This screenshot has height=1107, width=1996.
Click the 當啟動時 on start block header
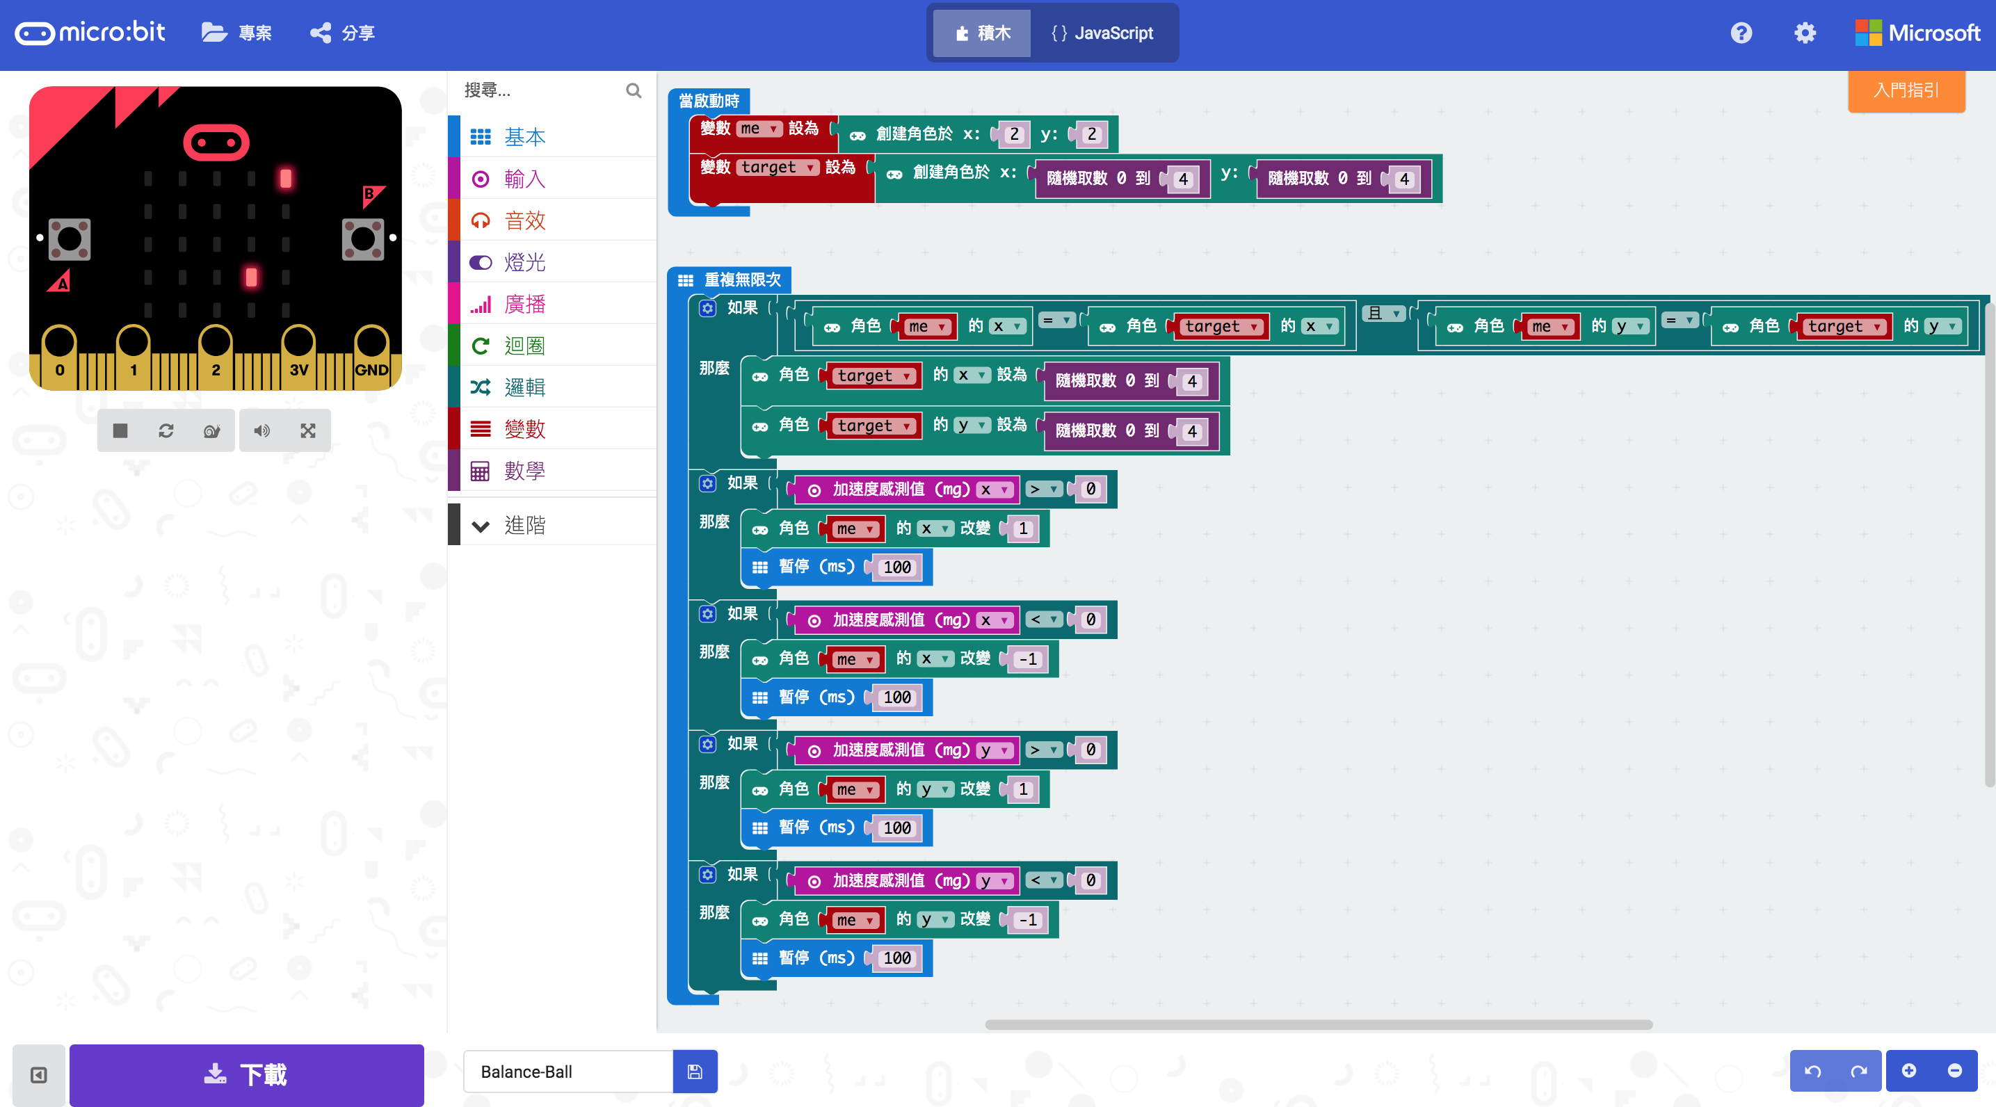click(x=708, y=101)
